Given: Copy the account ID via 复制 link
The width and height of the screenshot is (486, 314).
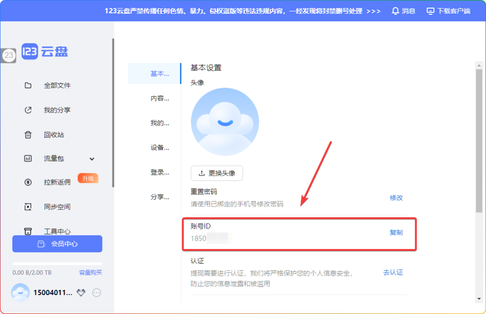Looking at the screenshot, I should pos(396,233).
